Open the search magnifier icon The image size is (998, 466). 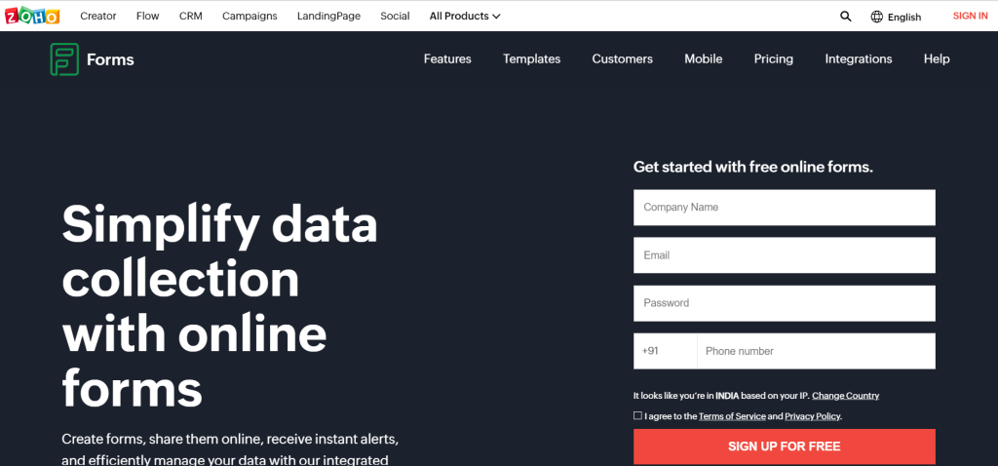(845, 17)
